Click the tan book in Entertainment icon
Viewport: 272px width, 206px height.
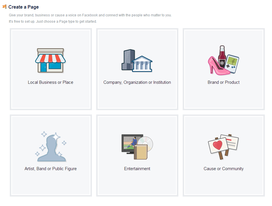pyautogui.click(x=140, y=152)
